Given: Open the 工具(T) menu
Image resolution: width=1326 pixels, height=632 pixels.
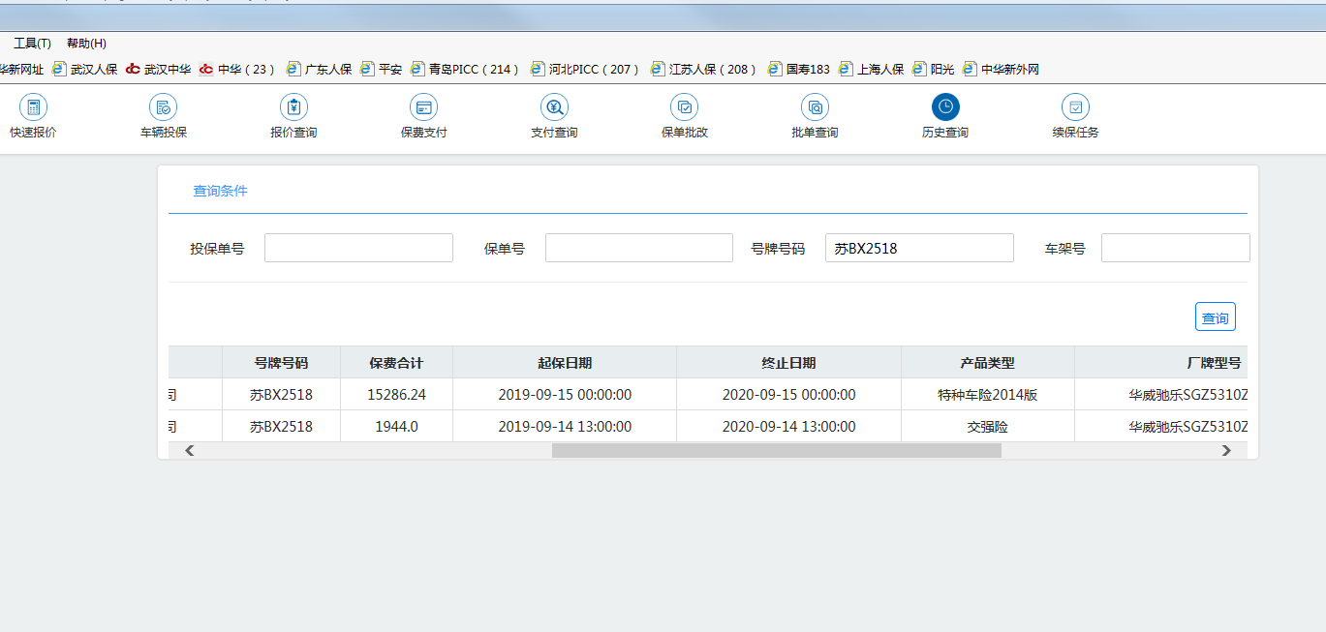Looking at the screenshot, I should [x=32, y=44].
